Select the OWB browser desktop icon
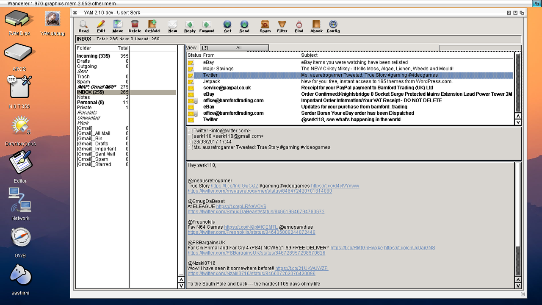This screenshot has height=305, width=542. coord(20,242)
